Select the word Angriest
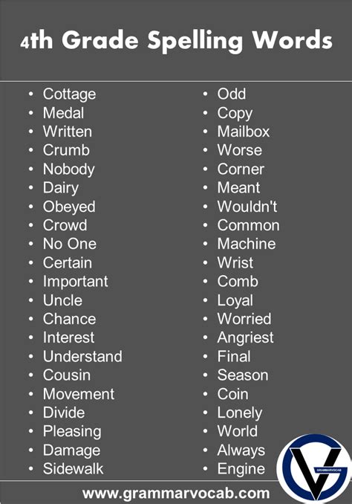 [x=245, y=338]
